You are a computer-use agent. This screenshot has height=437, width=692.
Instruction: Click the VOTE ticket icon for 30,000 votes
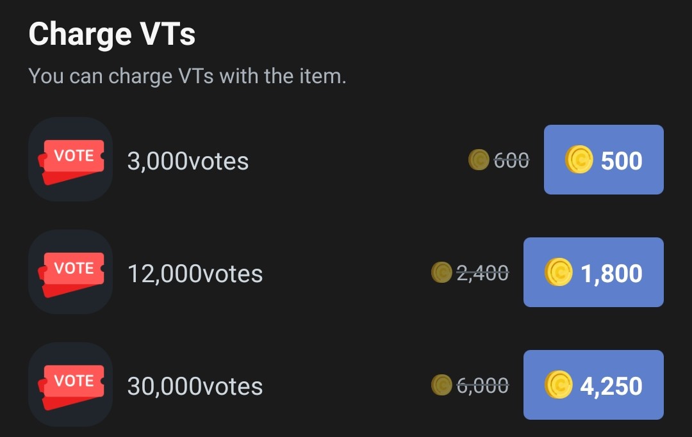[70, 385]
